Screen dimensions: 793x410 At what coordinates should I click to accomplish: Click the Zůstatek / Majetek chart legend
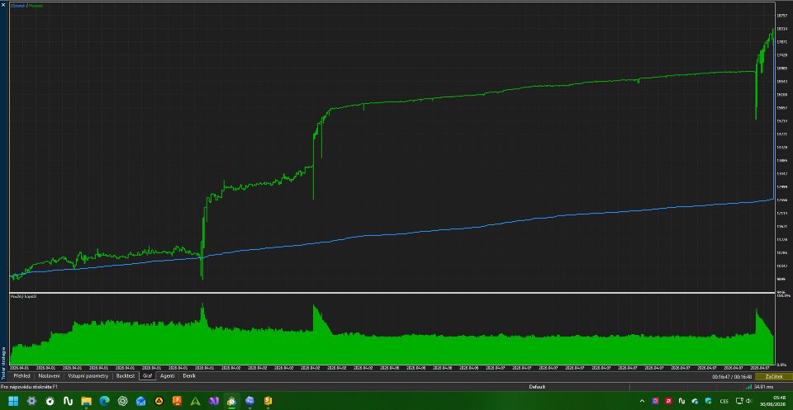[26, 6]
